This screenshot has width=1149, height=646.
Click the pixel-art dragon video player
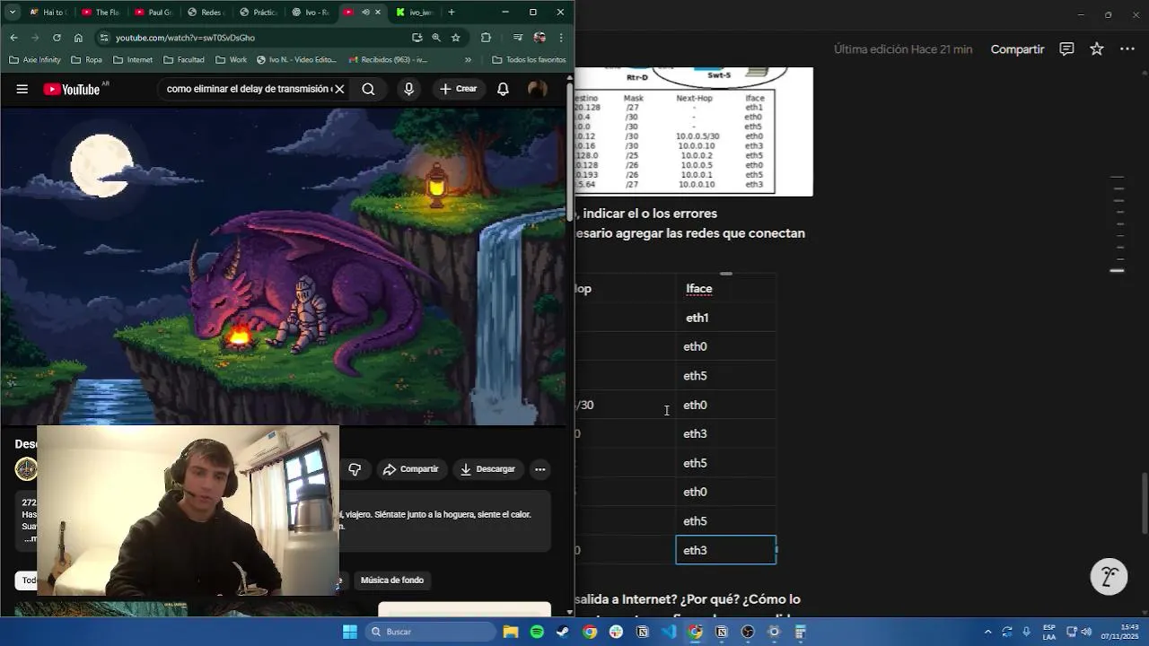pyautogui.click(x=283, y=266)
